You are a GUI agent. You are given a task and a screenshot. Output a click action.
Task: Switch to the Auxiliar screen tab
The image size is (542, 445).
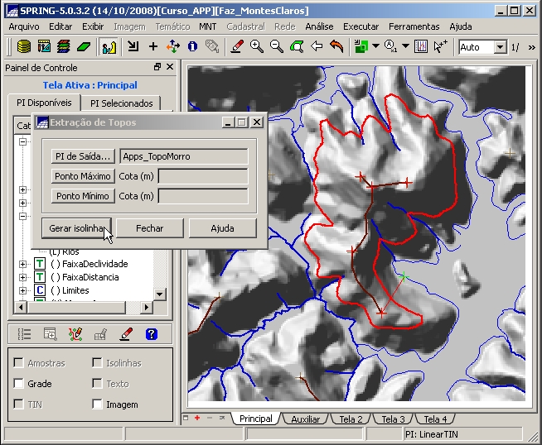(x=305, y=419)
